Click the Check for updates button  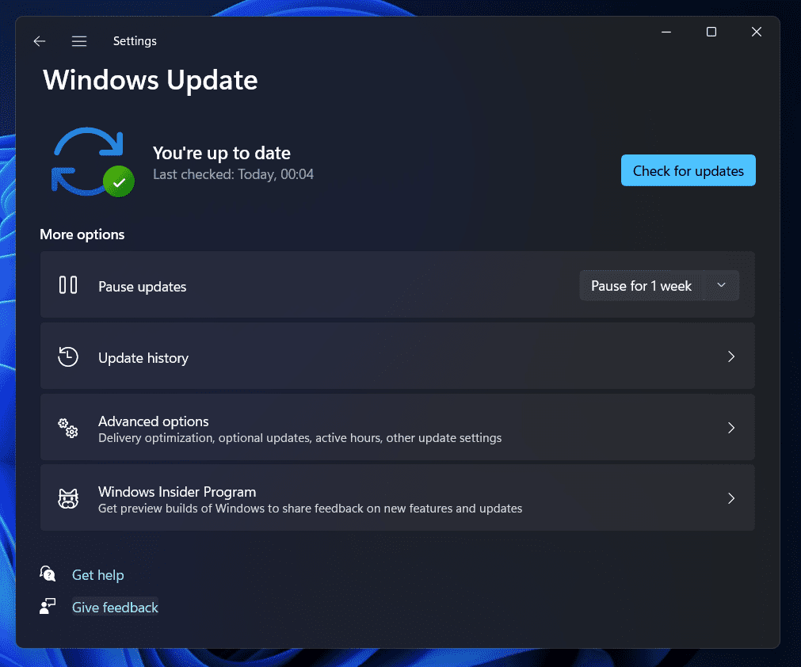688,170
